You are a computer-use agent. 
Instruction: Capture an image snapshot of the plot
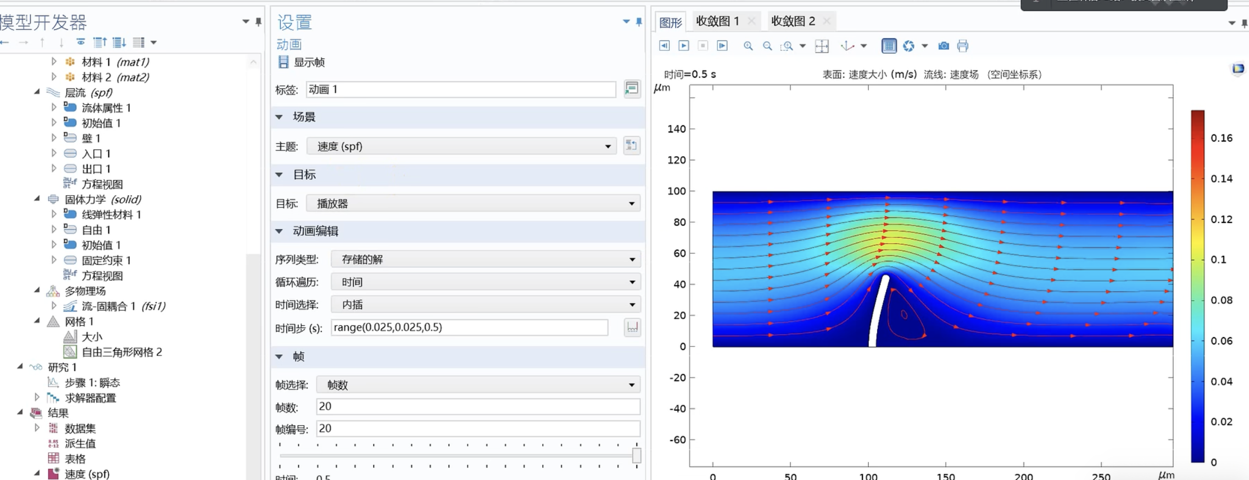pyautogui.click(x=944, y=46)
